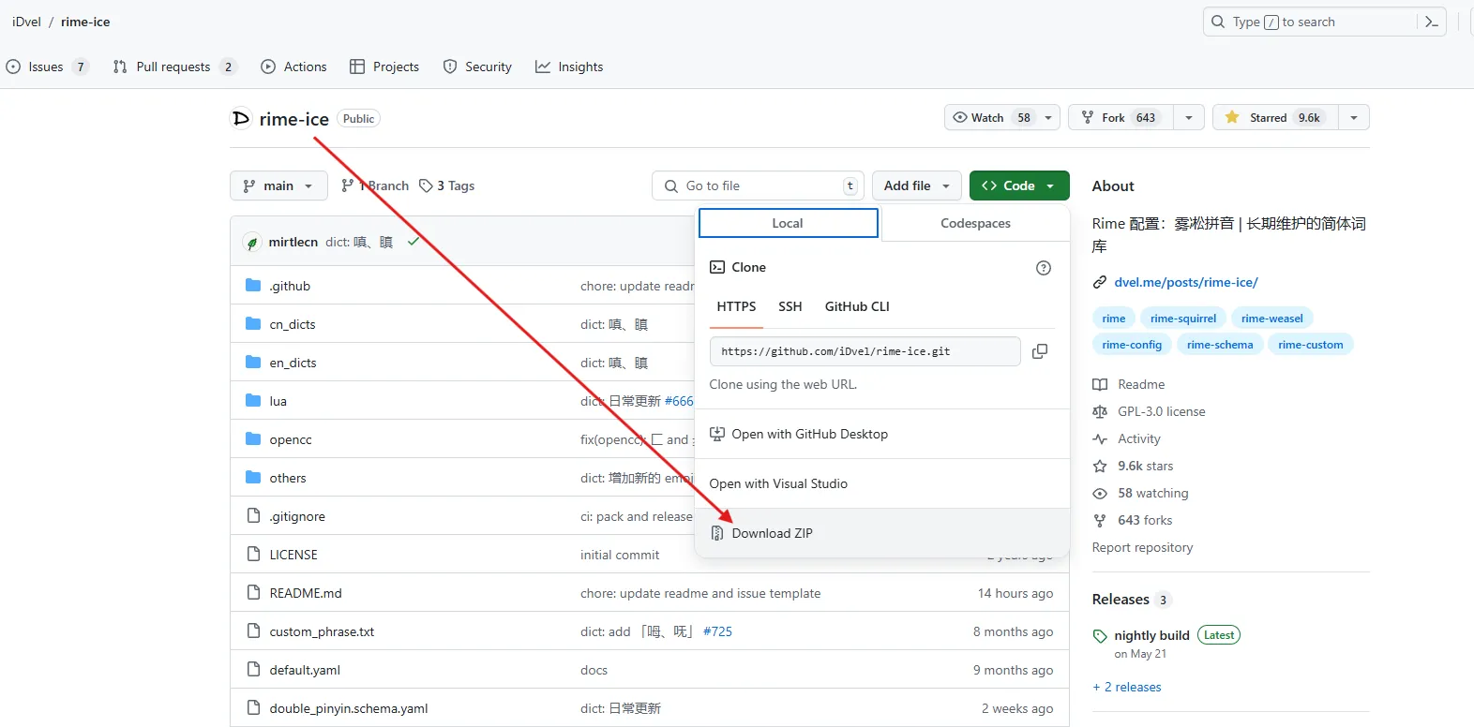
Task: Open the command palette icon
Action: (1431, 22)
